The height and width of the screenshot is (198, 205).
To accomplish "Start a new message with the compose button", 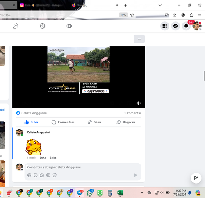I will [196, 178].
